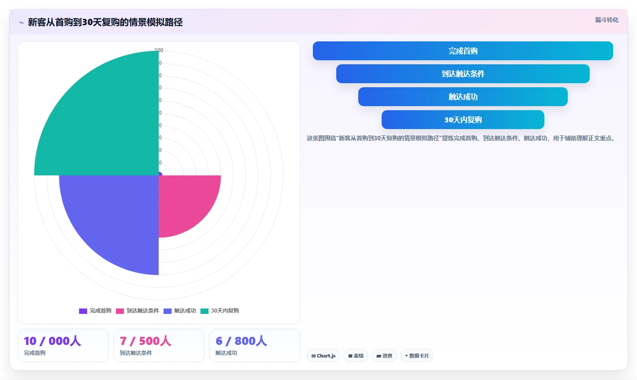Click the 7 / 500人 stat card

pos(159,345)
